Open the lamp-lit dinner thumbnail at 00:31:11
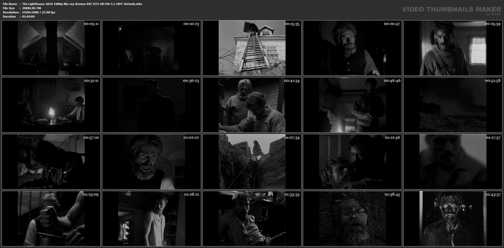This screenshot has width=504, height=248. (x=51, y=105)
